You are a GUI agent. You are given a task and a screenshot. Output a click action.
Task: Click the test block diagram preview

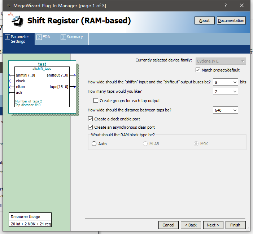pyautogui.click(x=42, y=87)
